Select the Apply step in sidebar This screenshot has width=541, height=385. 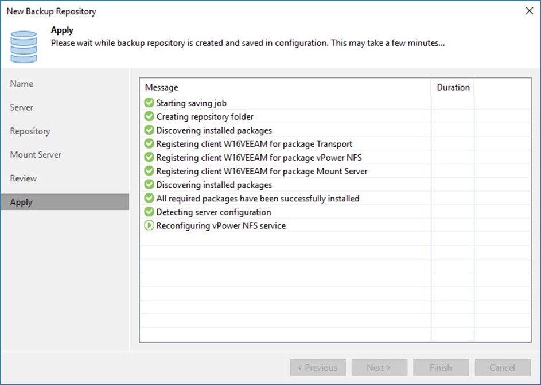click(21, 202)
